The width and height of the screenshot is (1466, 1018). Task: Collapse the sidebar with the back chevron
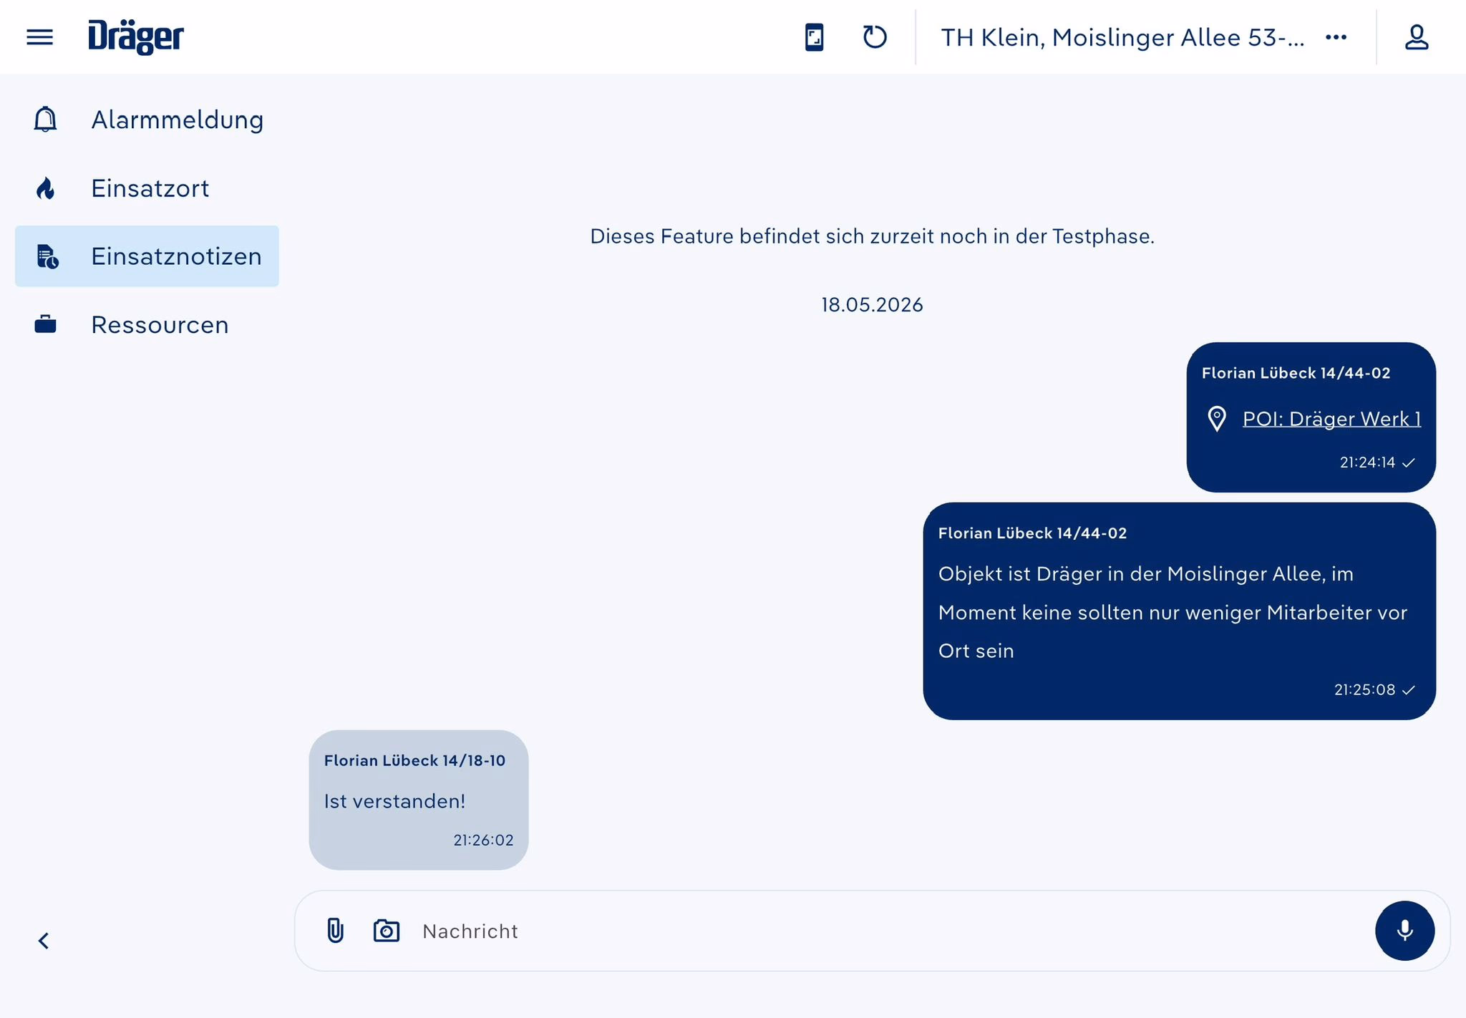point(44,941)
